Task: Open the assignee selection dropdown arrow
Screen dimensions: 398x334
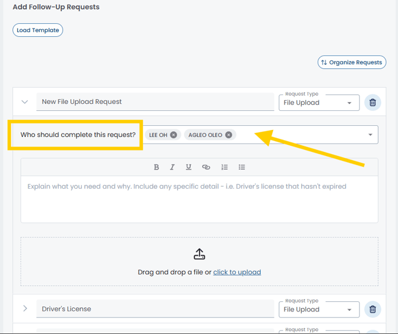Action: tap(370, 135)
